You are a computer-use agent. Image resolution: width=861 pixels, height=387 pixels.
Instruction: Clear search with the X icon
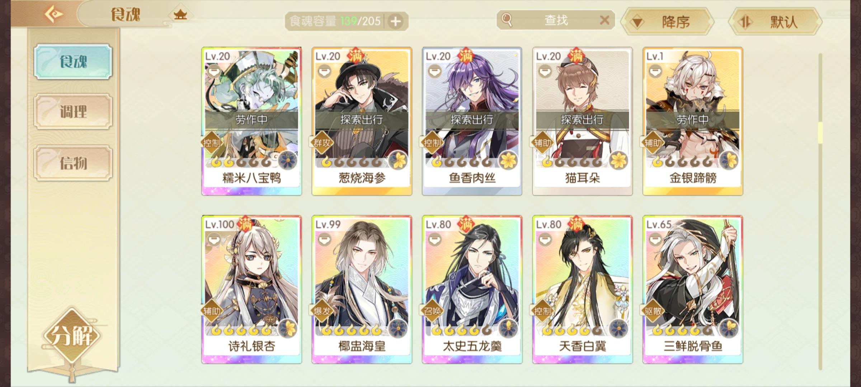[604, 20]
